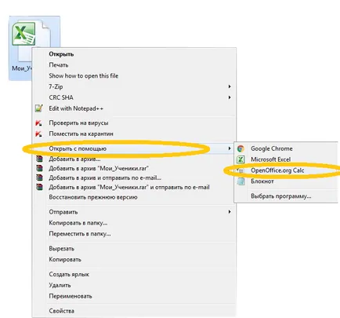Click Выбрать программу... in the submenu
The height and width of the screenshot is (318, 340).
[281, 196]
